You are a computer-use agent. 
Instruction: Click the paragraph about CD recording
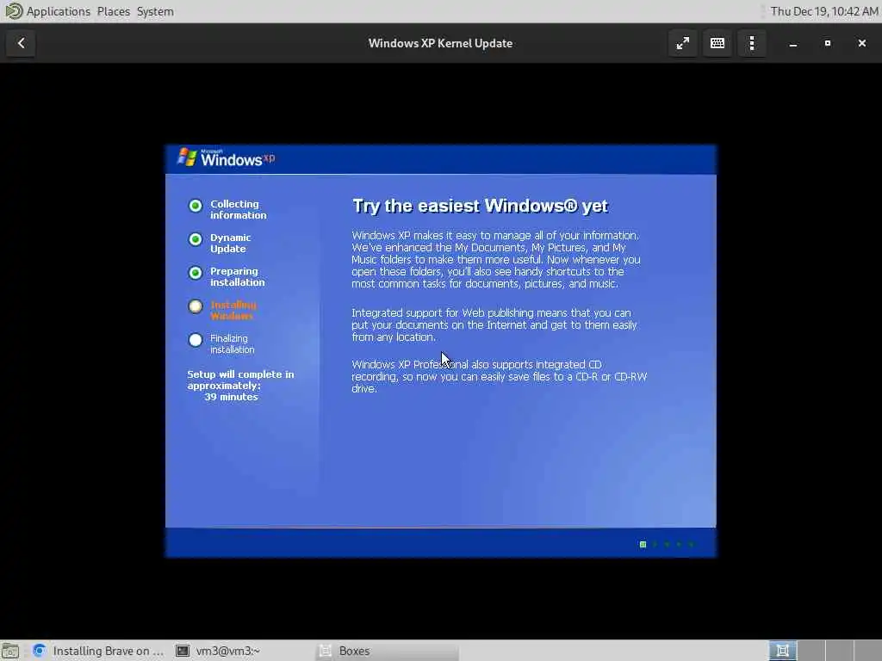click(x=499, y=377)
